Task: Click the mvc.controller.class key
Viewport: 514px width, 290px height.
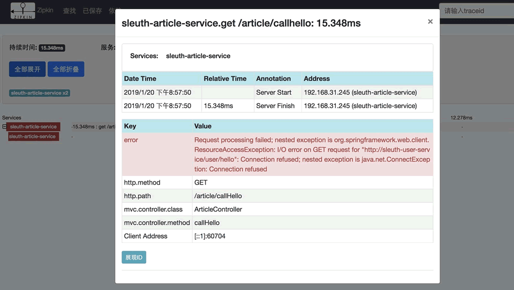Action: pos(153,209)
